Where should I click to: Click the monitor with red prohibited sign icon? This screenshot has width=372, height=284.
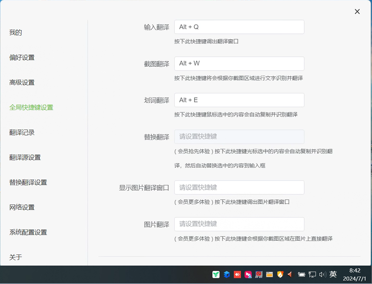point(259,274)
